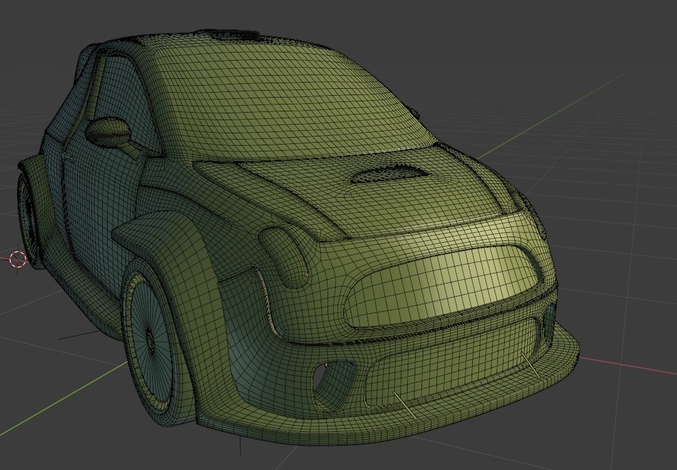Select the car's side mirror mesh
Viewport: 677px width, 470px height.
tap(109, 131)
